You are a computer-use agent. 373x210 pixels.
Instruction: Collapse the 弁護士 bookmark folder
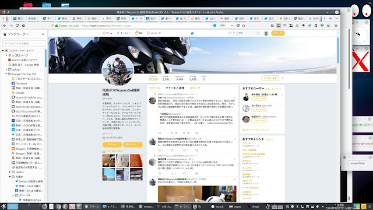click(x=10, y=177)
